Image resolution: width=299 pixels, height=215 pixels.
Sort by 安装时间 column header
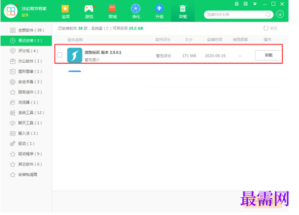click(215, 40)
